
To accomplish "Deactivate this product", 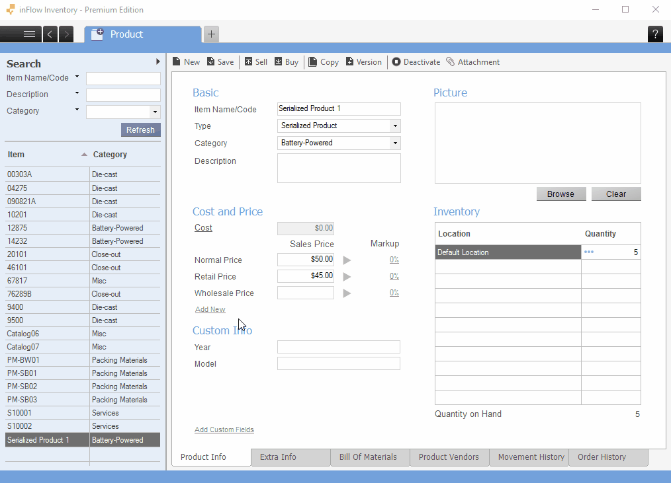I will [x=416, y=62].
